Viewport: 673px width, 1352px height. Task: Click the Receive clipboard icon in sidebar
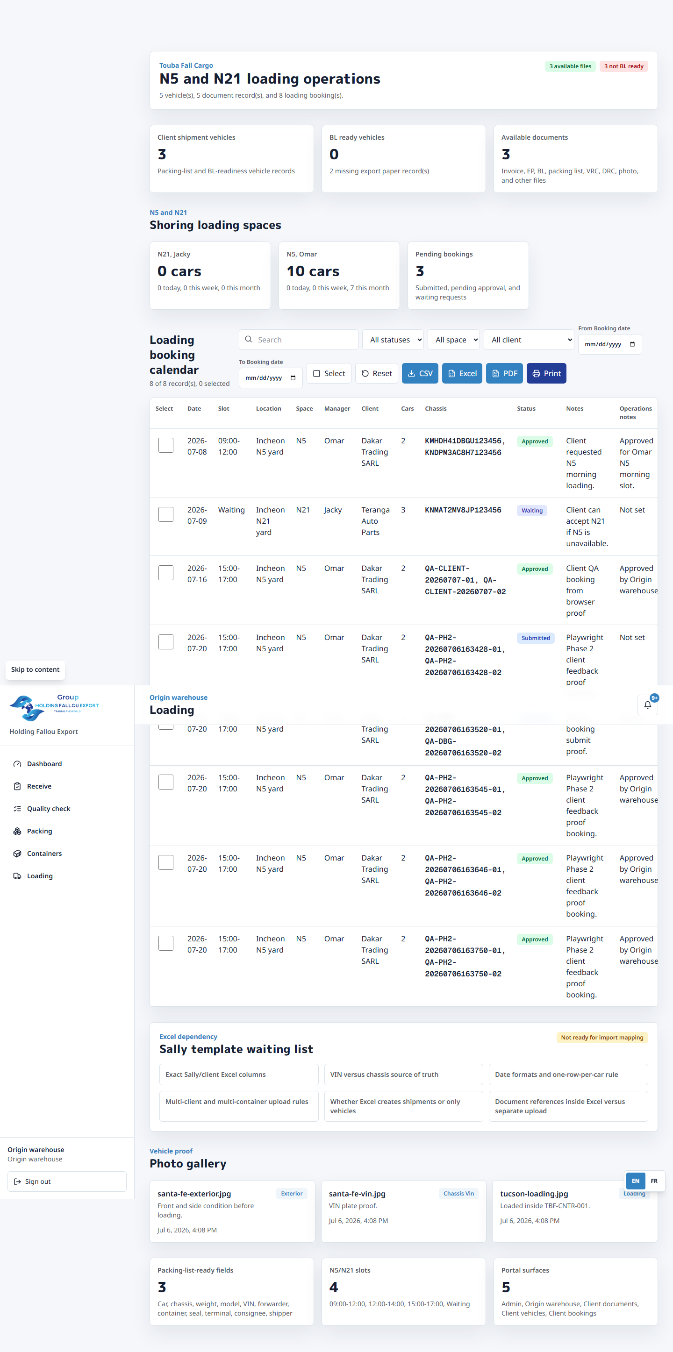(x=17, y=786)
